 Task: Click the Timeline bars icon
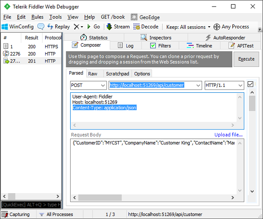(190, 45)
